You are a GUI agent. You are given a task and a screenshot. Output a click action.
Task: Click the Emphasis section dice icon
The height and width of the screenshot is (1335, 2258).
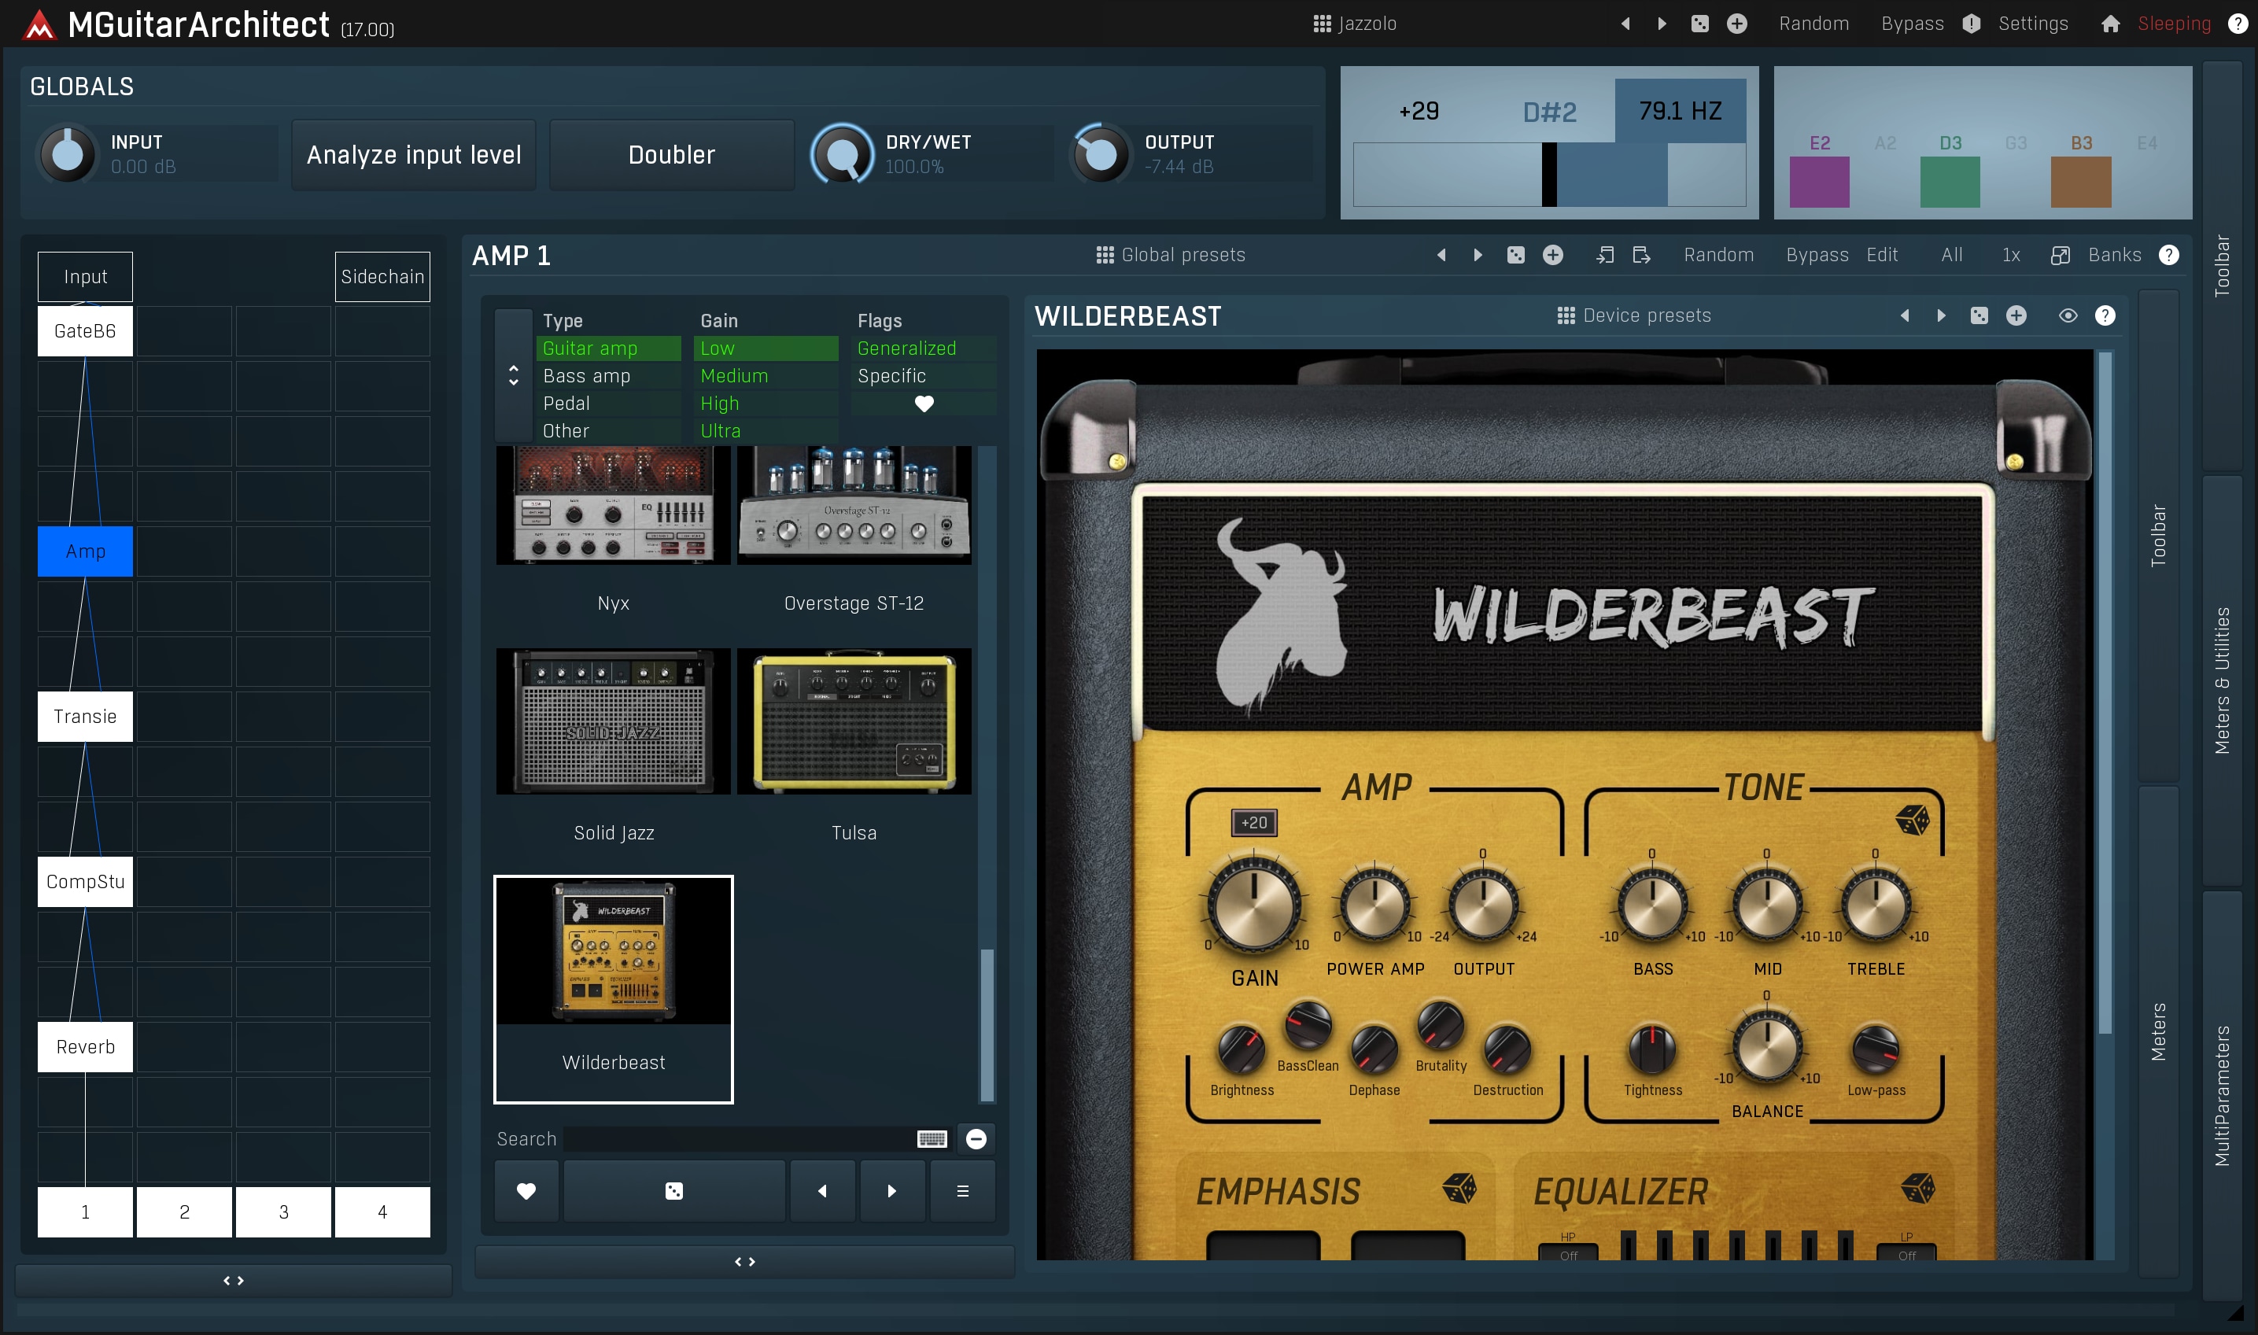(x=1458, y=1189)
